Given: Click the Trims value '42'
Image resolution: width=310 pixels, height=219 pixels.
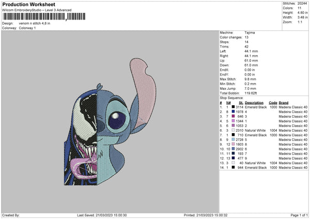Looking at the screenshot, I should [x=246, y=46].
